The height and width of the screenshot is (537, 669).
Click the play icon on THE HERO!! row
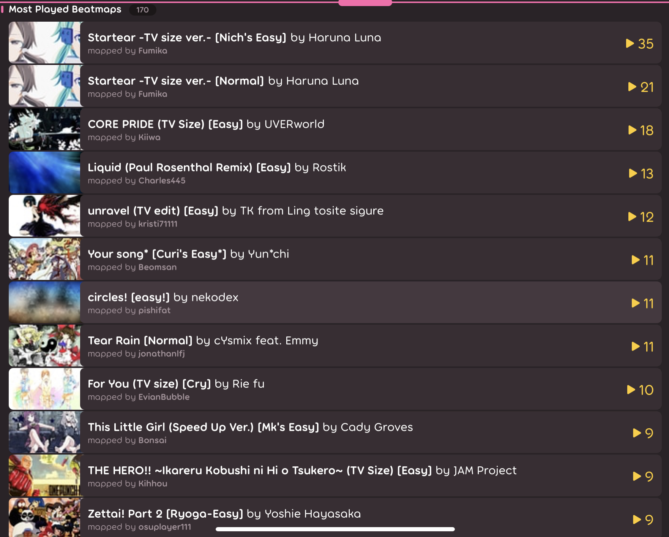(x=637, y=476)
